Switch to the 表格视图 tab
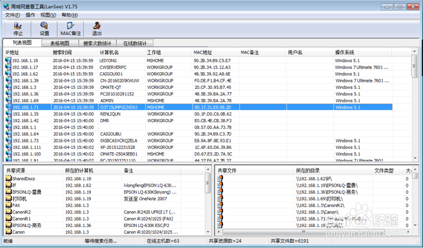Viewport: 423px width, 248px height. [60, 43]
